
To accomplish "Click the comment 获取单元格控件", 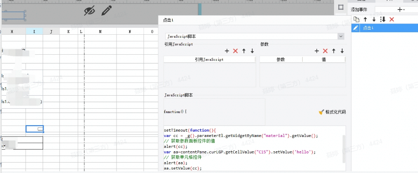I will [x=183, y=157].
